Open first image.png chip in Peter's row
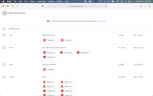This screenshot has height=96, width=153. [50, 53]
